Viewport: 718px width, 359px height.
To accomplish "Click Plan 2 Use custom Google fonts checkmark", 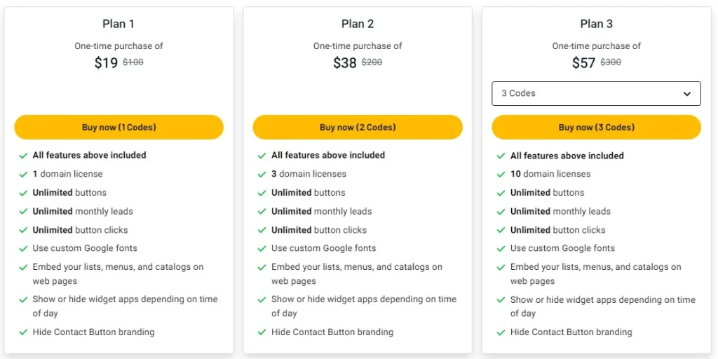I will (262, 248).
